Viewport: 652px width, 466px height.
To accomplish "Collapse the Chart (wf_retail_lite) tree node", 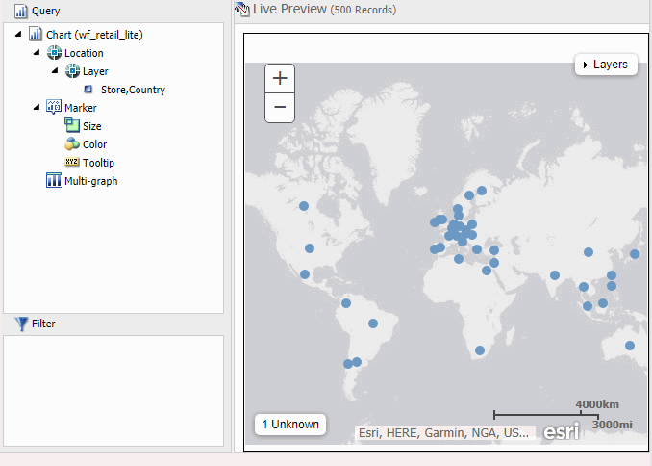I will (20, 35).
